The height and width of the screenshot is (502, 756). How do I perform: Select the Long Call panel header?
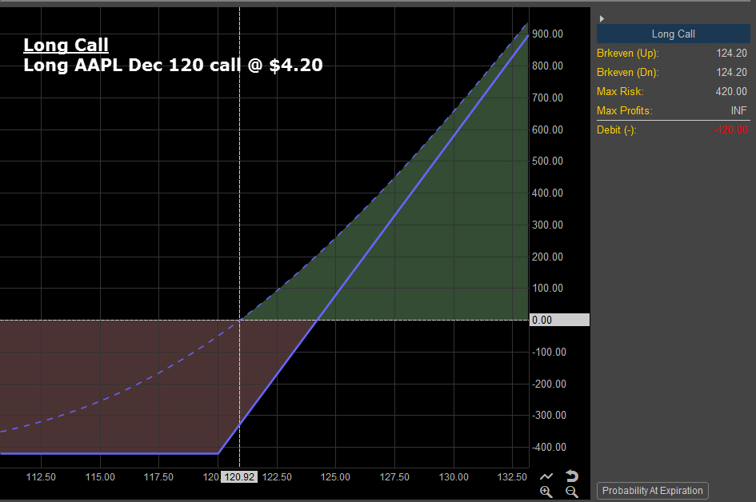(x=673, y=34)
